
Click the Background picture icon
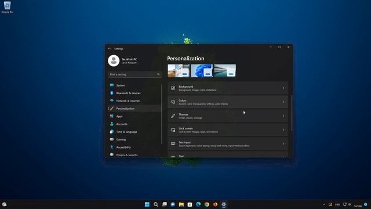(x=173, y=88)
